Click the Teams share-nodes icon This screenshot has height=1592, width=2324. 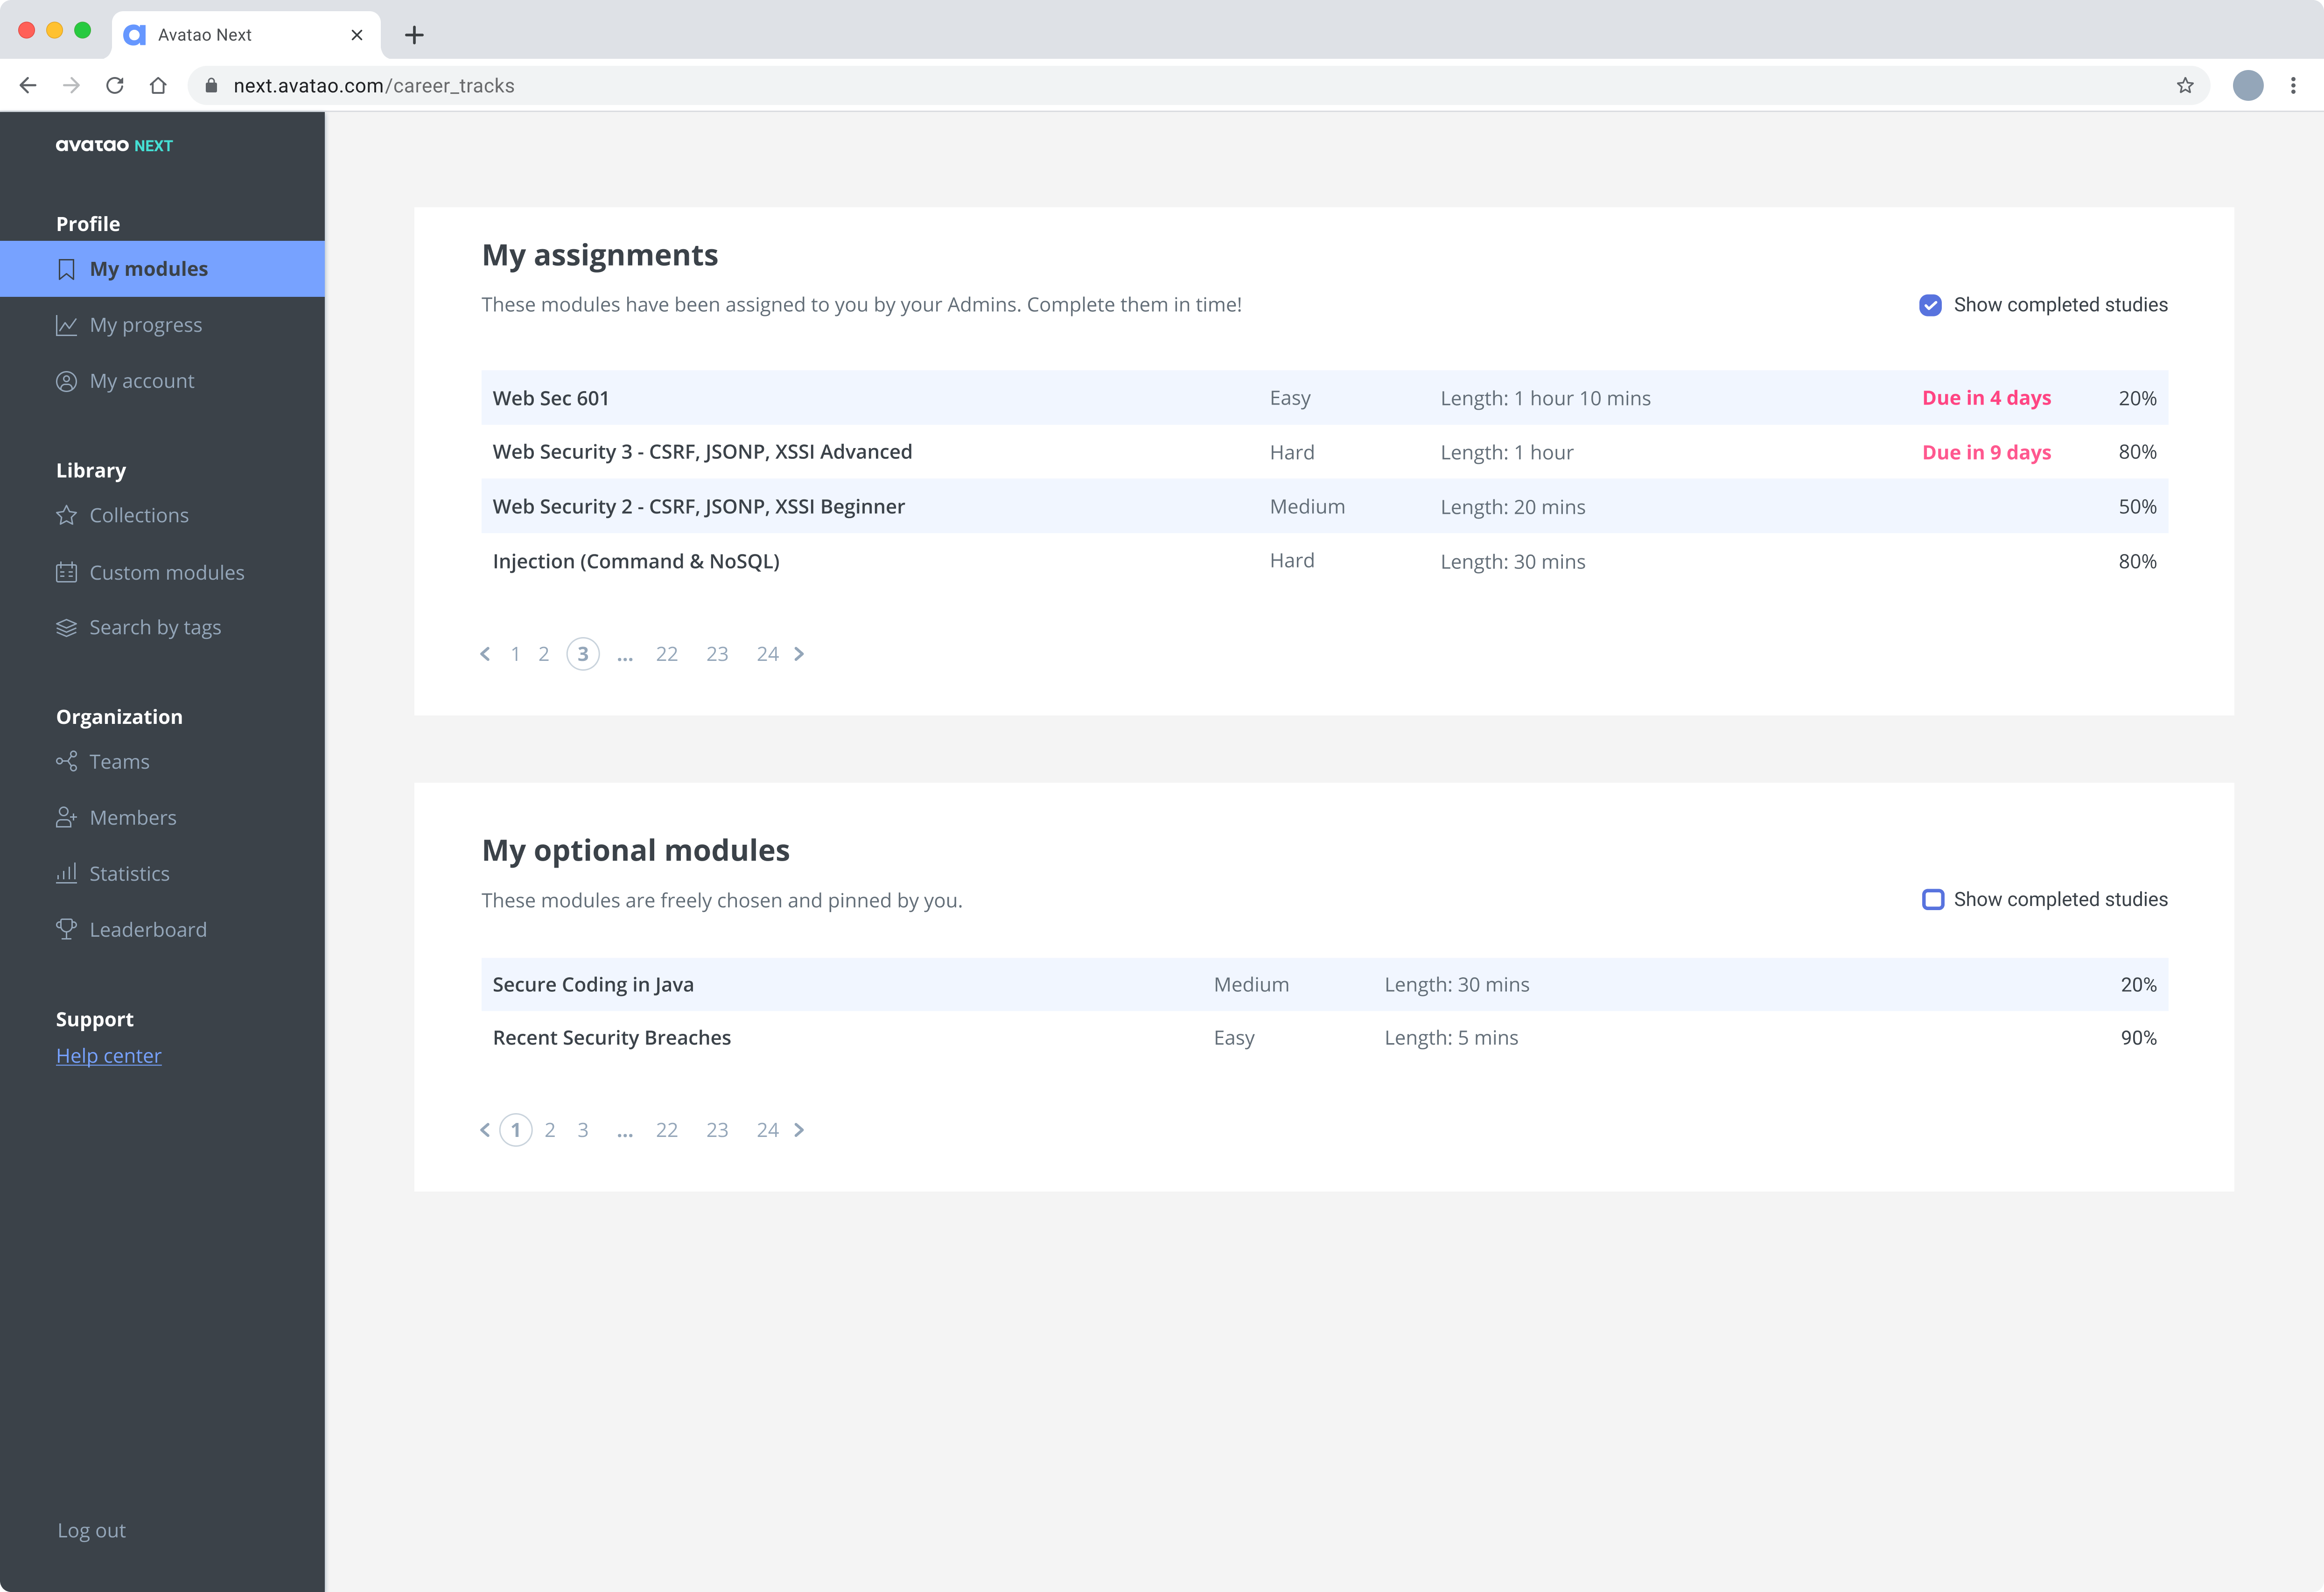pos(66,761)
